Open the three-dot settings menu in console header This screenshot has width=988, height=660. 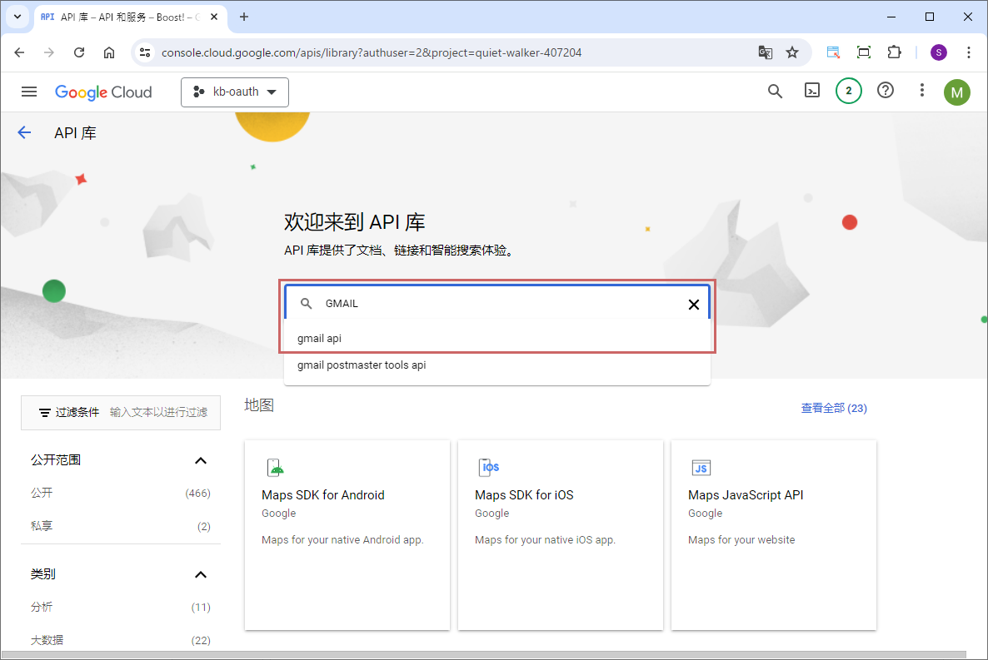[921, 92]
